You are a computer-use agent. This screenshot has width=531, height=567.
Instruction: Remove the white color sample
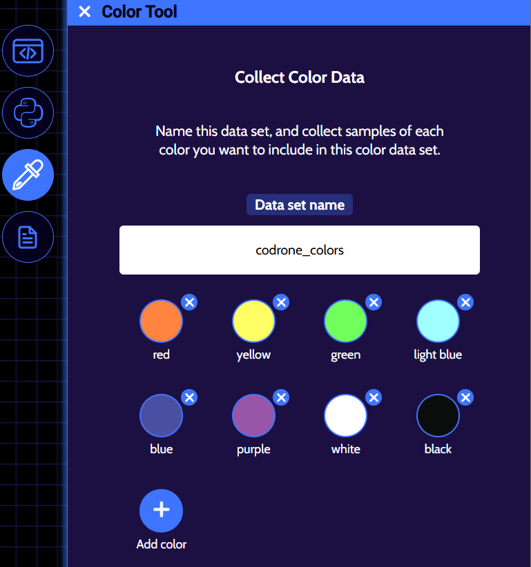click(374, 397)
